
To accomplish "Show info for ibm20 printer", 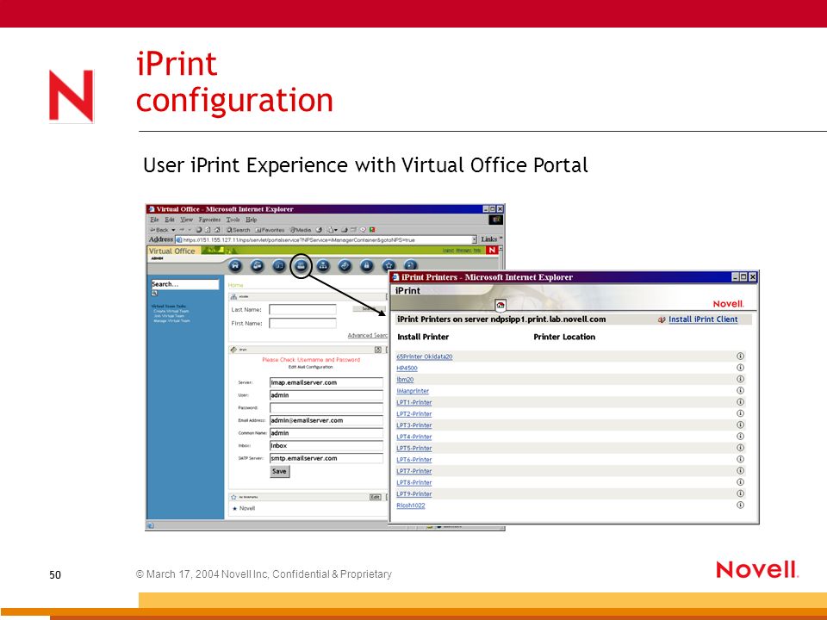I will pyautogui.click(x=740, y=379).
